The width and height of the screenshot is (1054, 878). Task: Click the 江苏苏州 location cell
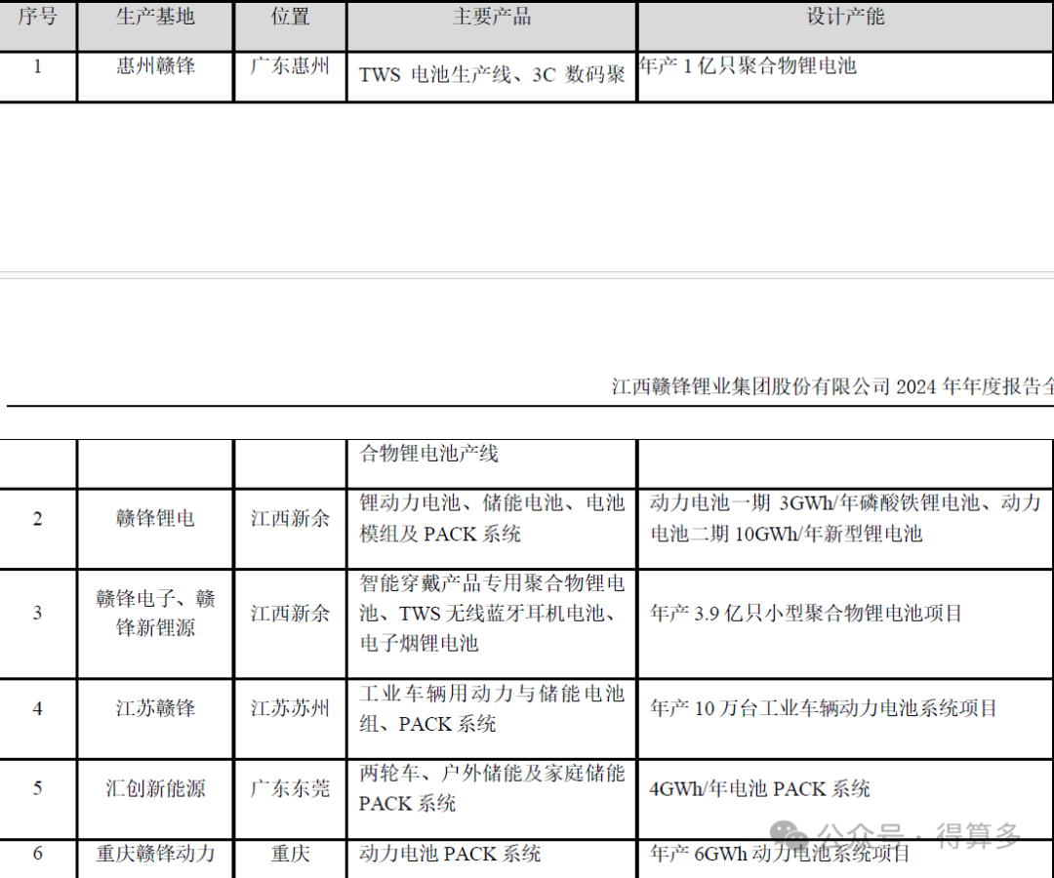290,719
